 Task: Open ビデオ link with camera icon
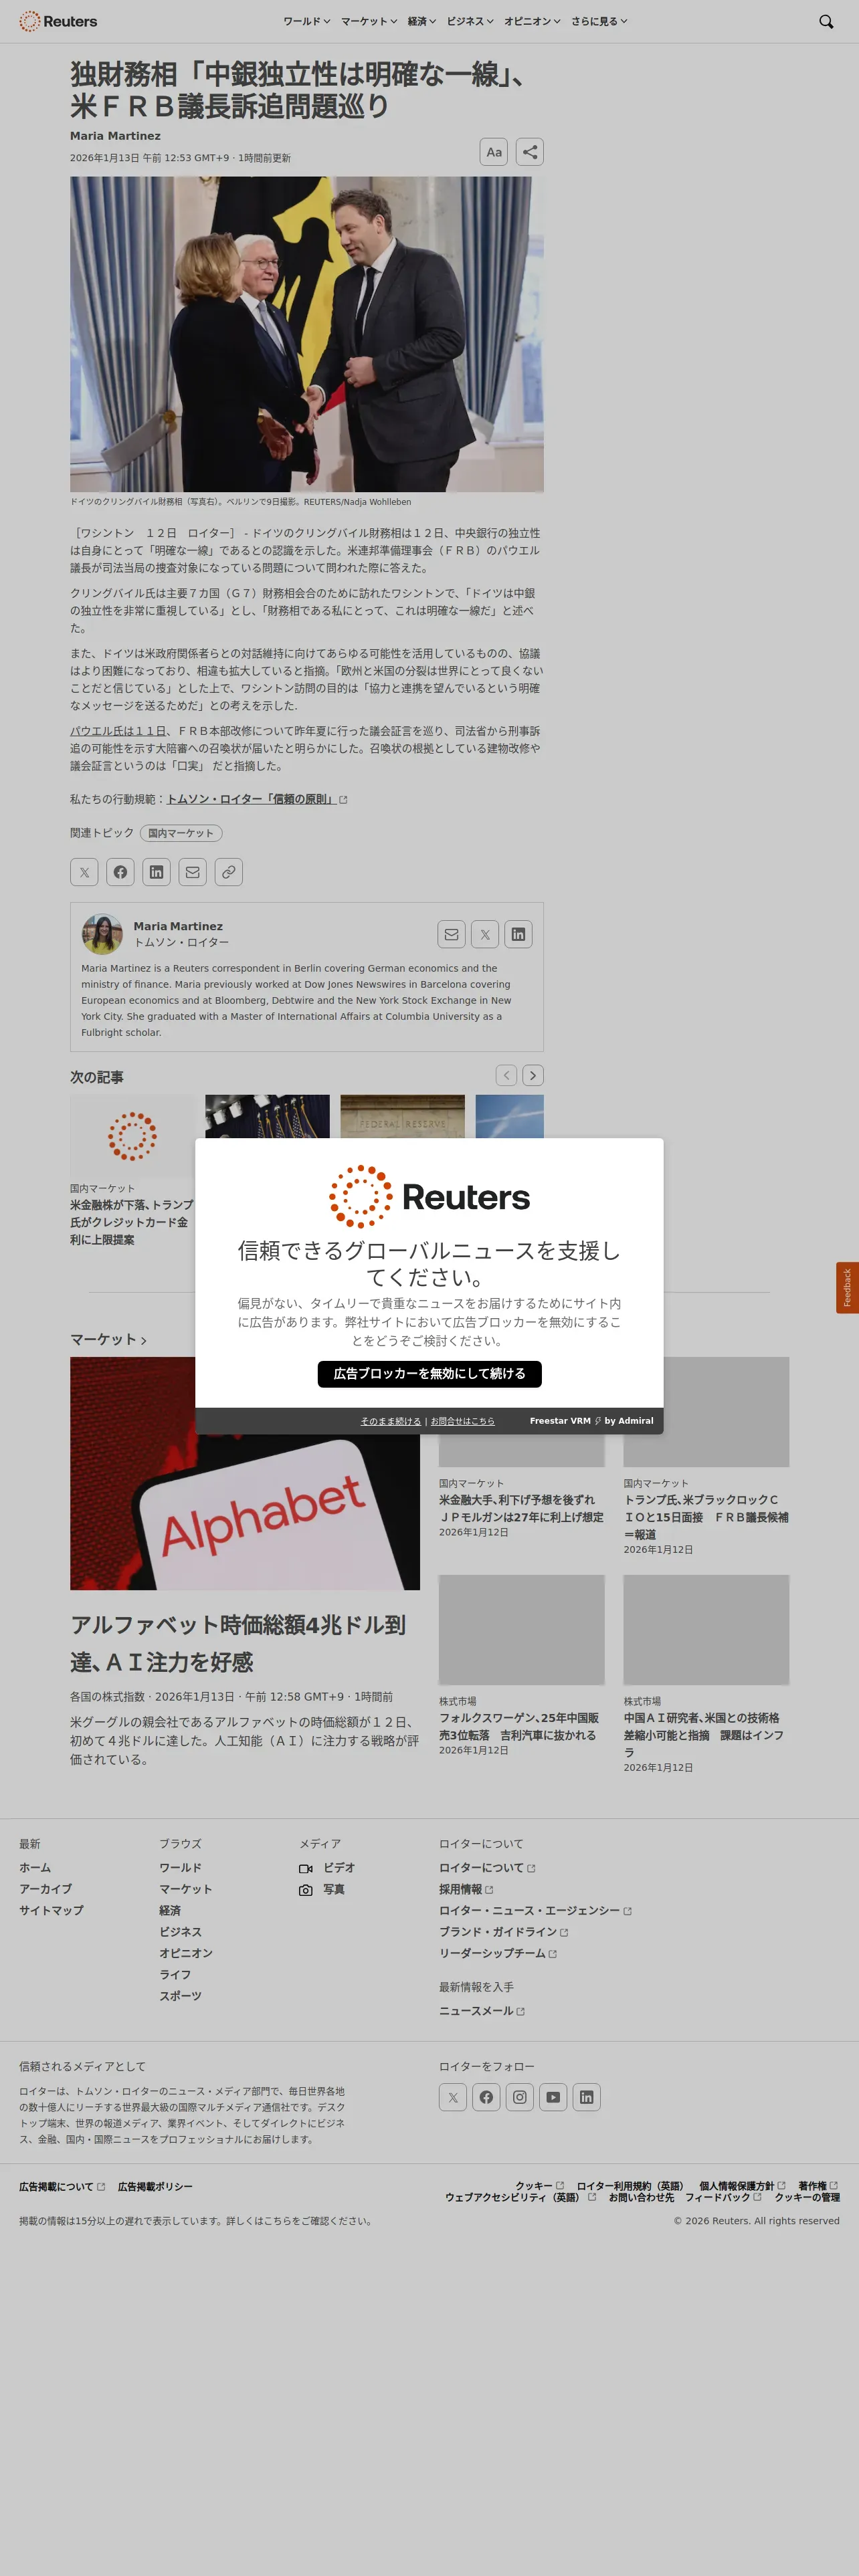click(x=327, y=1868)
